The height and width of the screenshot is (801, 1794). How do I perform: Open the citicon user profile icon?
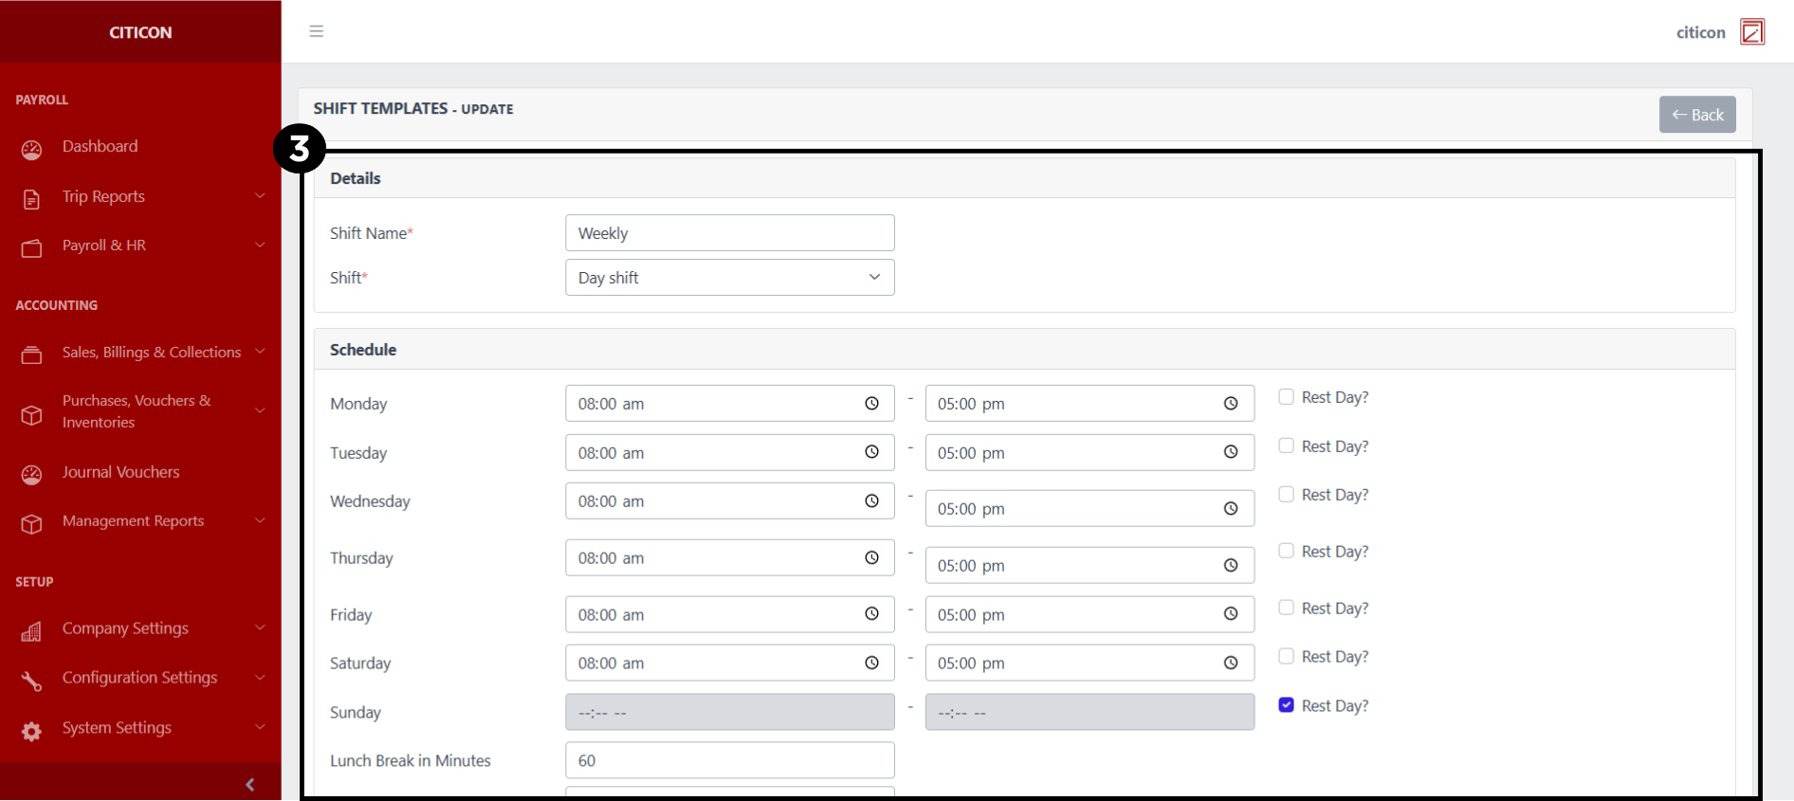1752,32
